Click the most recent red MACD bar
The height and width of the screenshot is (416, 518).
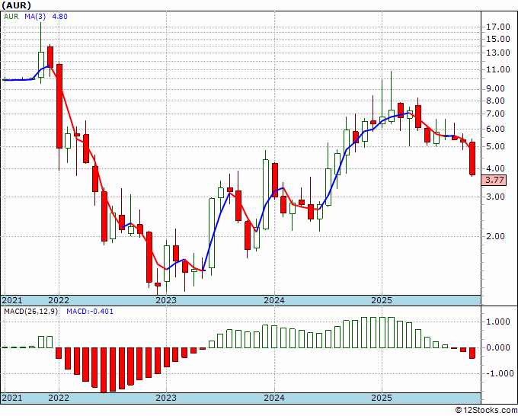[x=472, y=353]
